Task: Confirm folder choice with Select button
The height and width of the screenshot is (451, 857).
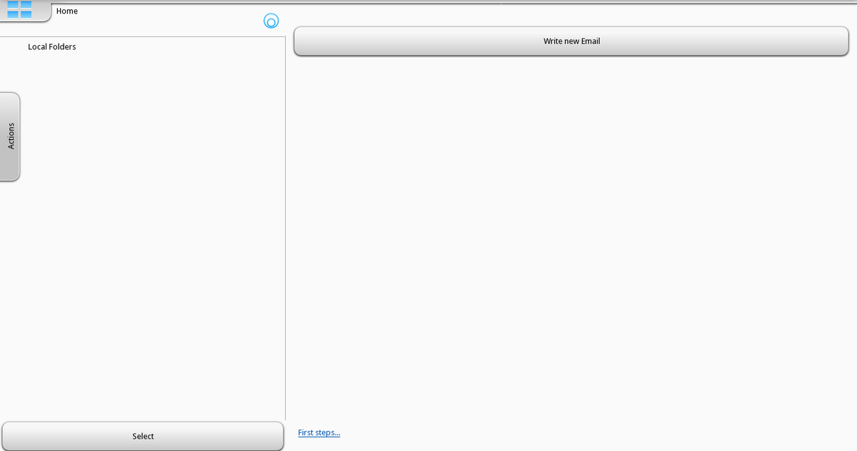Action: (x=143, y=436)
